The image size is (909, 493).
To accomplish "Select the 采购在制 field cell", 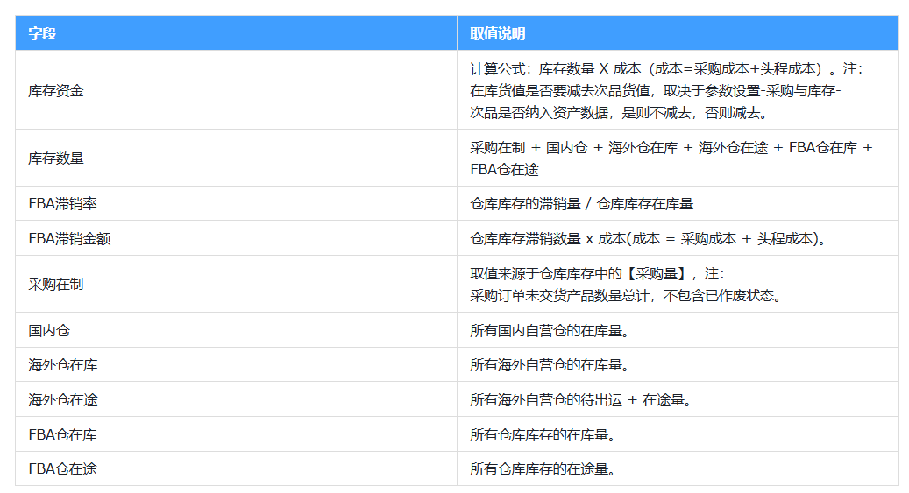I will click(x=236, y=285).
